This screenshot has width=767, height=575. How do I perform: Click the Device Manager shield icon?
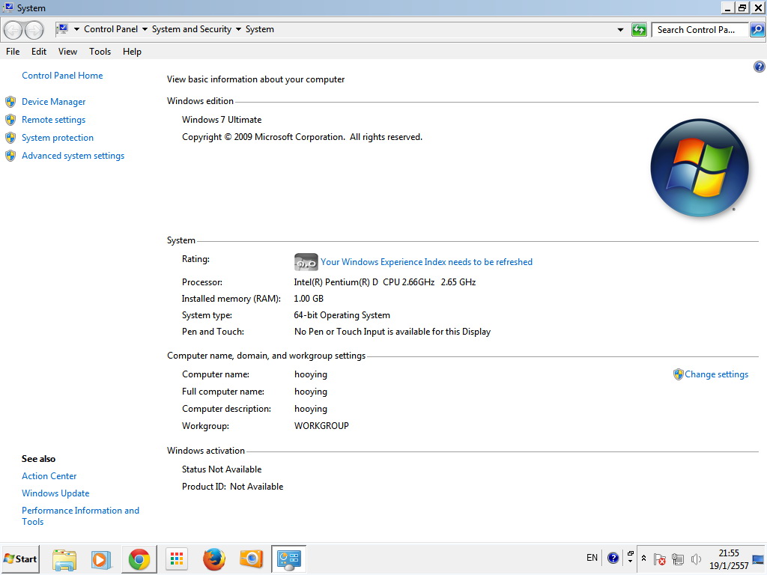point(10,102)
